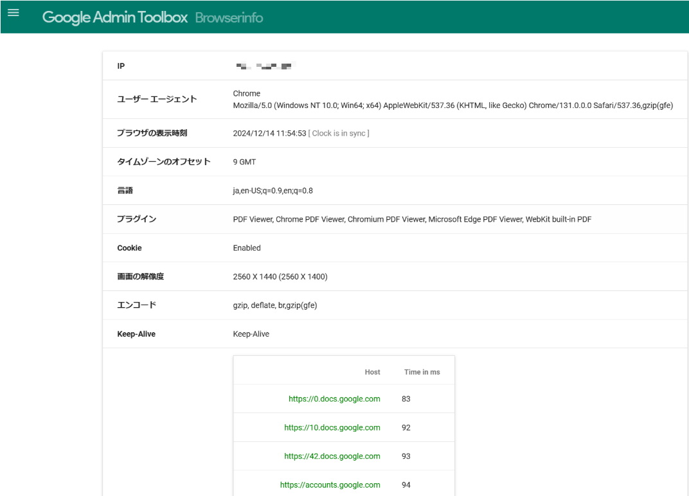Open the https://accounts.google.com host link
Viewport: 689px width, 496px height.
(330, 484)
